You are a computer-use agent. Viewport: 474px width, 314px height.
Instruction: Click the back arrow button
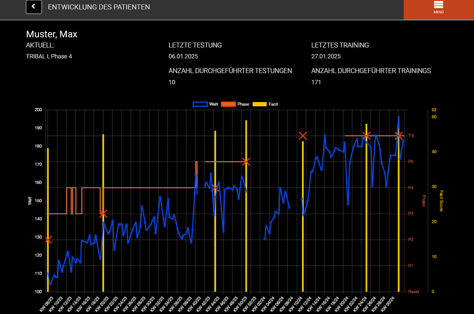(x=34, y=7)
